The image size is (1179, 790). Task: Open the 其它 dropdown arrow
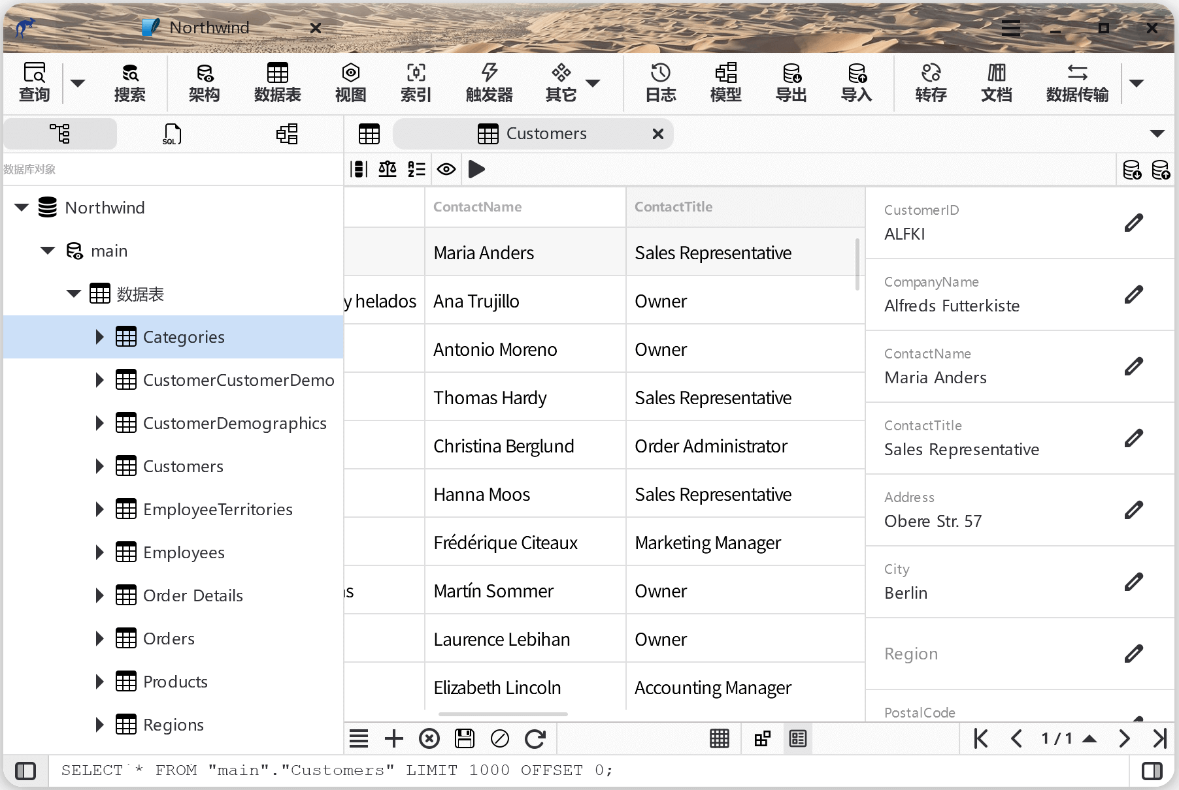(x=593, y=83)
